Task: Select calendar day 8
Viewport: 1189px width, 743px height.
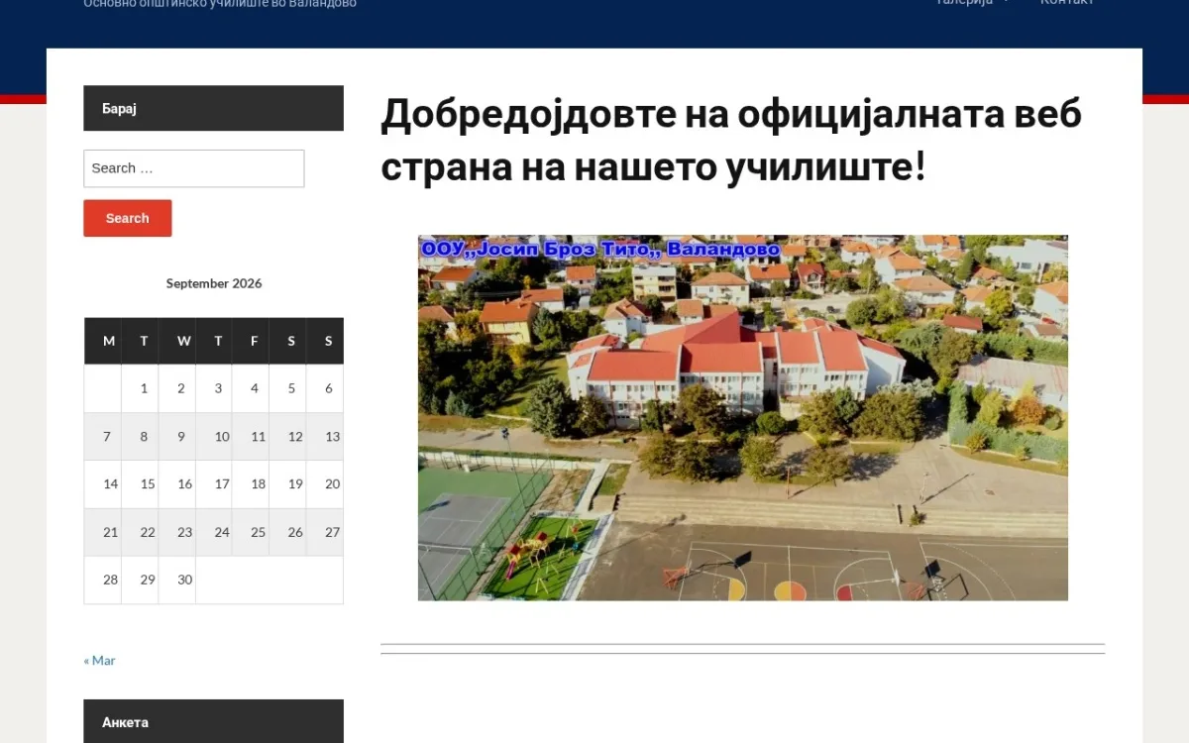Action: click(x=140, y=436)
